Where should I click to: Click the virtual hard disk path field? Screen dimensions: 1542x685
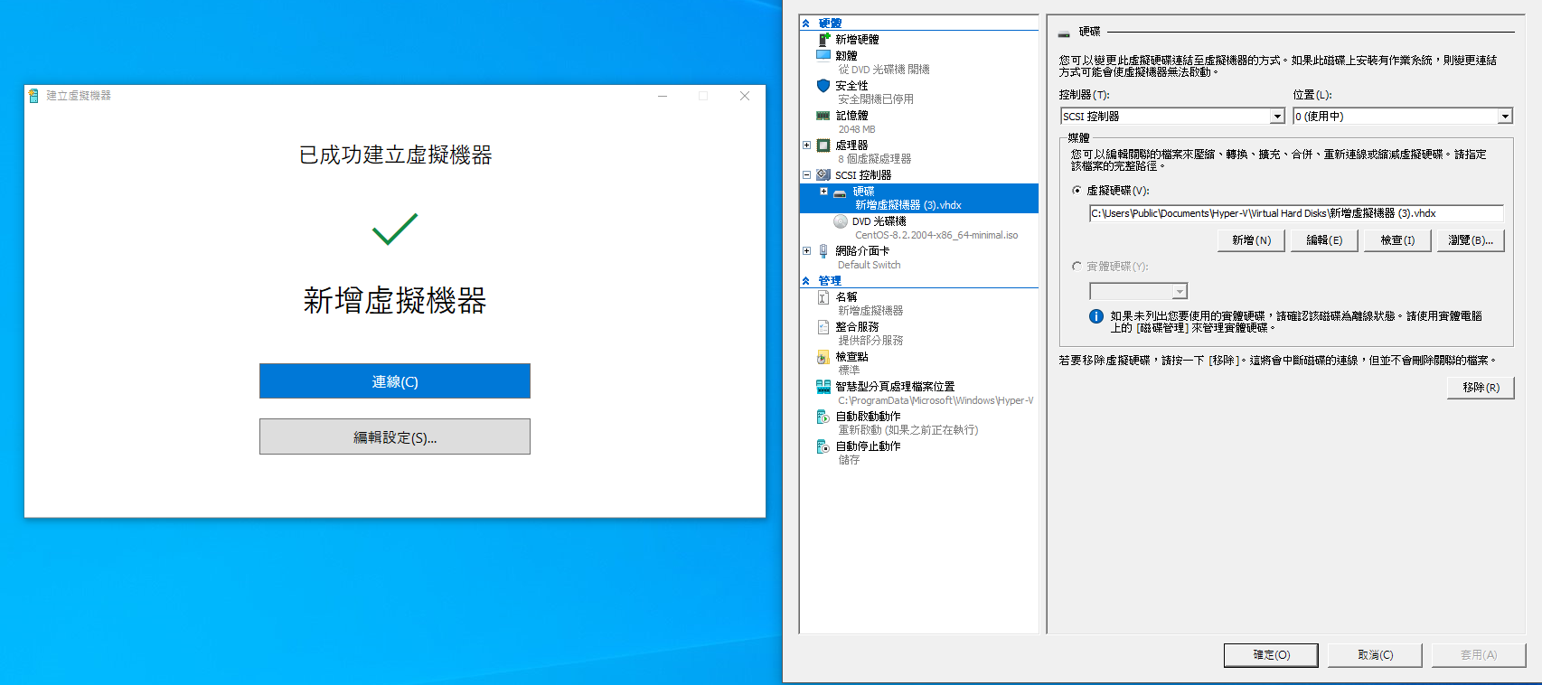click(1296, 213)
